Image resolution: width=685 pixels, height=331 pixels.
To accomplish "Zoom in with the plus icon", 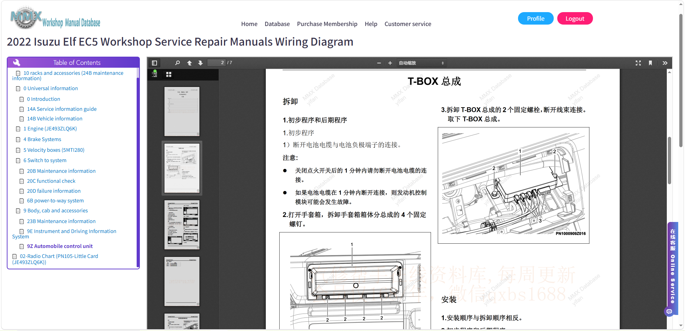I will [x=390, y=63].
